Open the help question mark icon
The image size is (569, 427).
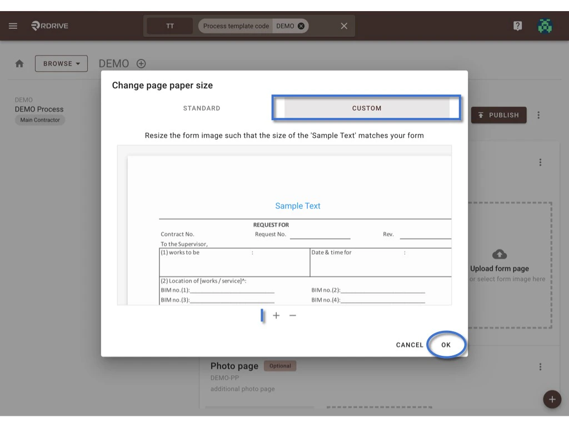pyautogui.click(x=517, y=26)
